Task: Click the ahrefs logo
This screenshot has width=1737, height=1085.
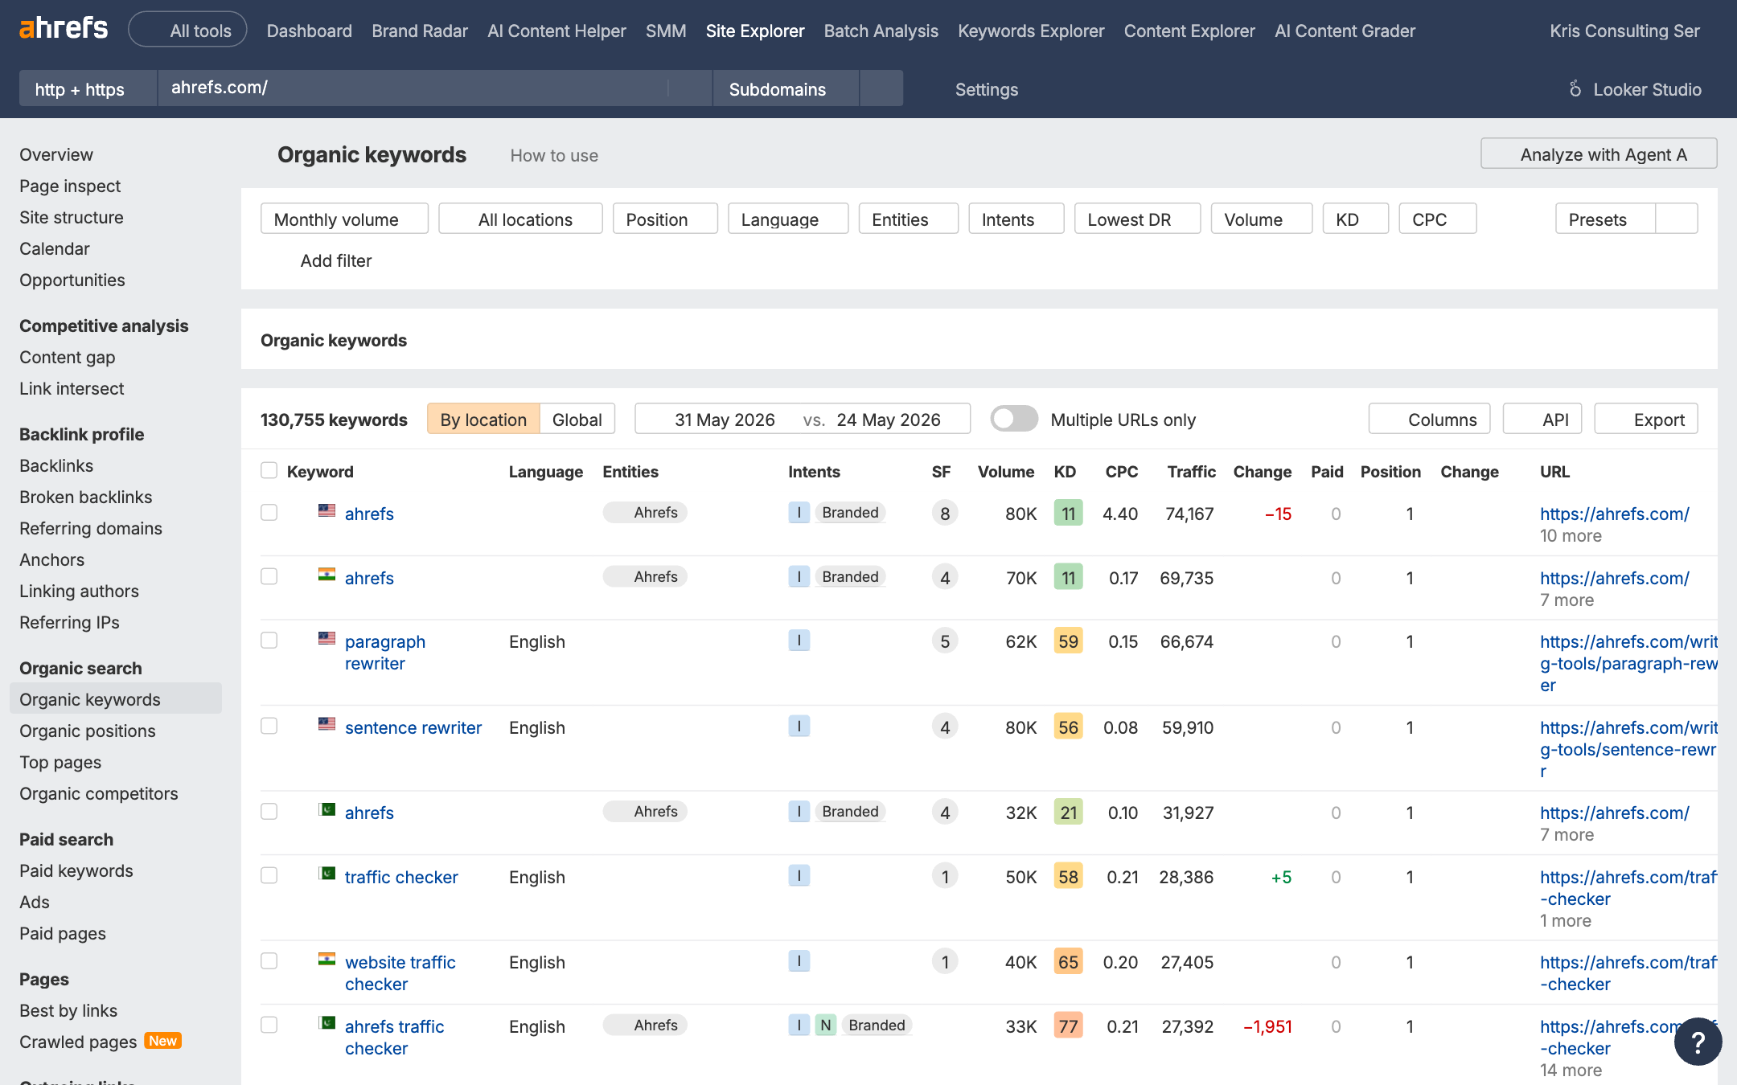Action: click(x=64, y=30)
